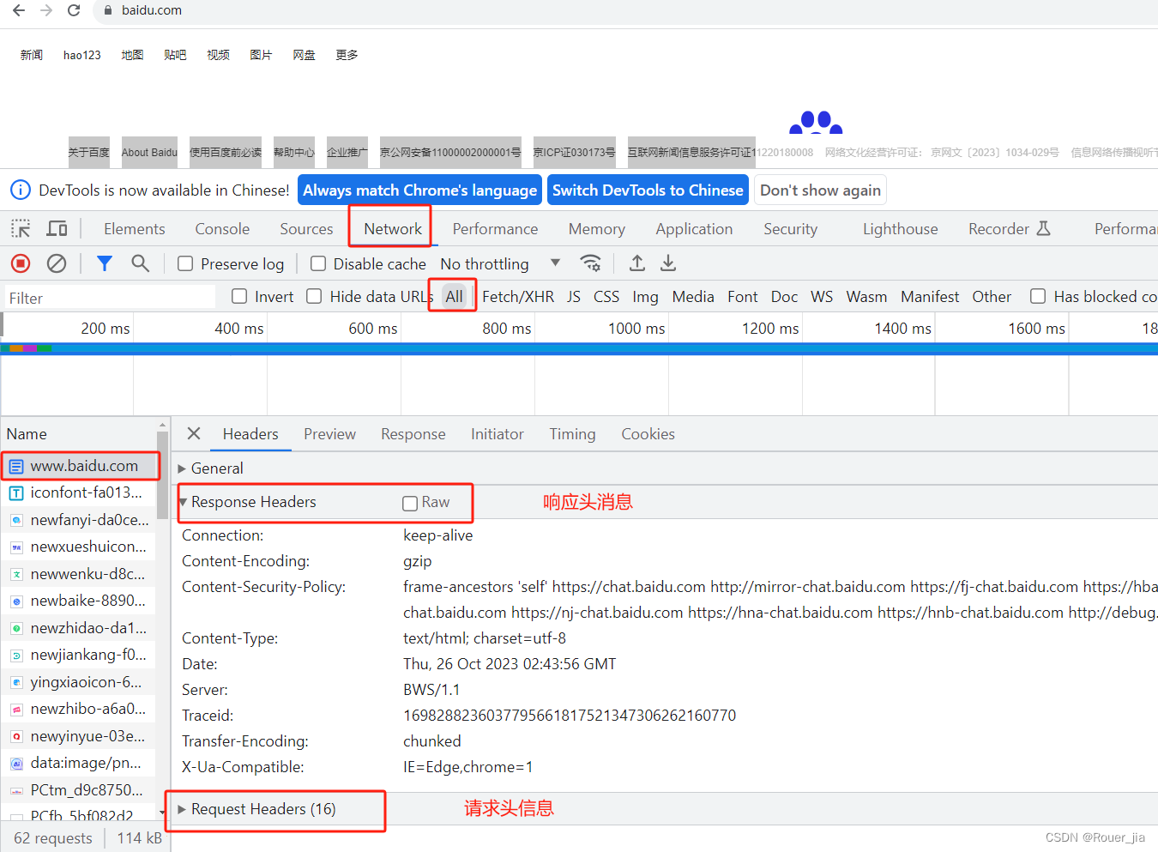Enable the Disable cache checkbox
Screen dimensions: 1158x852
coord(318,263)
